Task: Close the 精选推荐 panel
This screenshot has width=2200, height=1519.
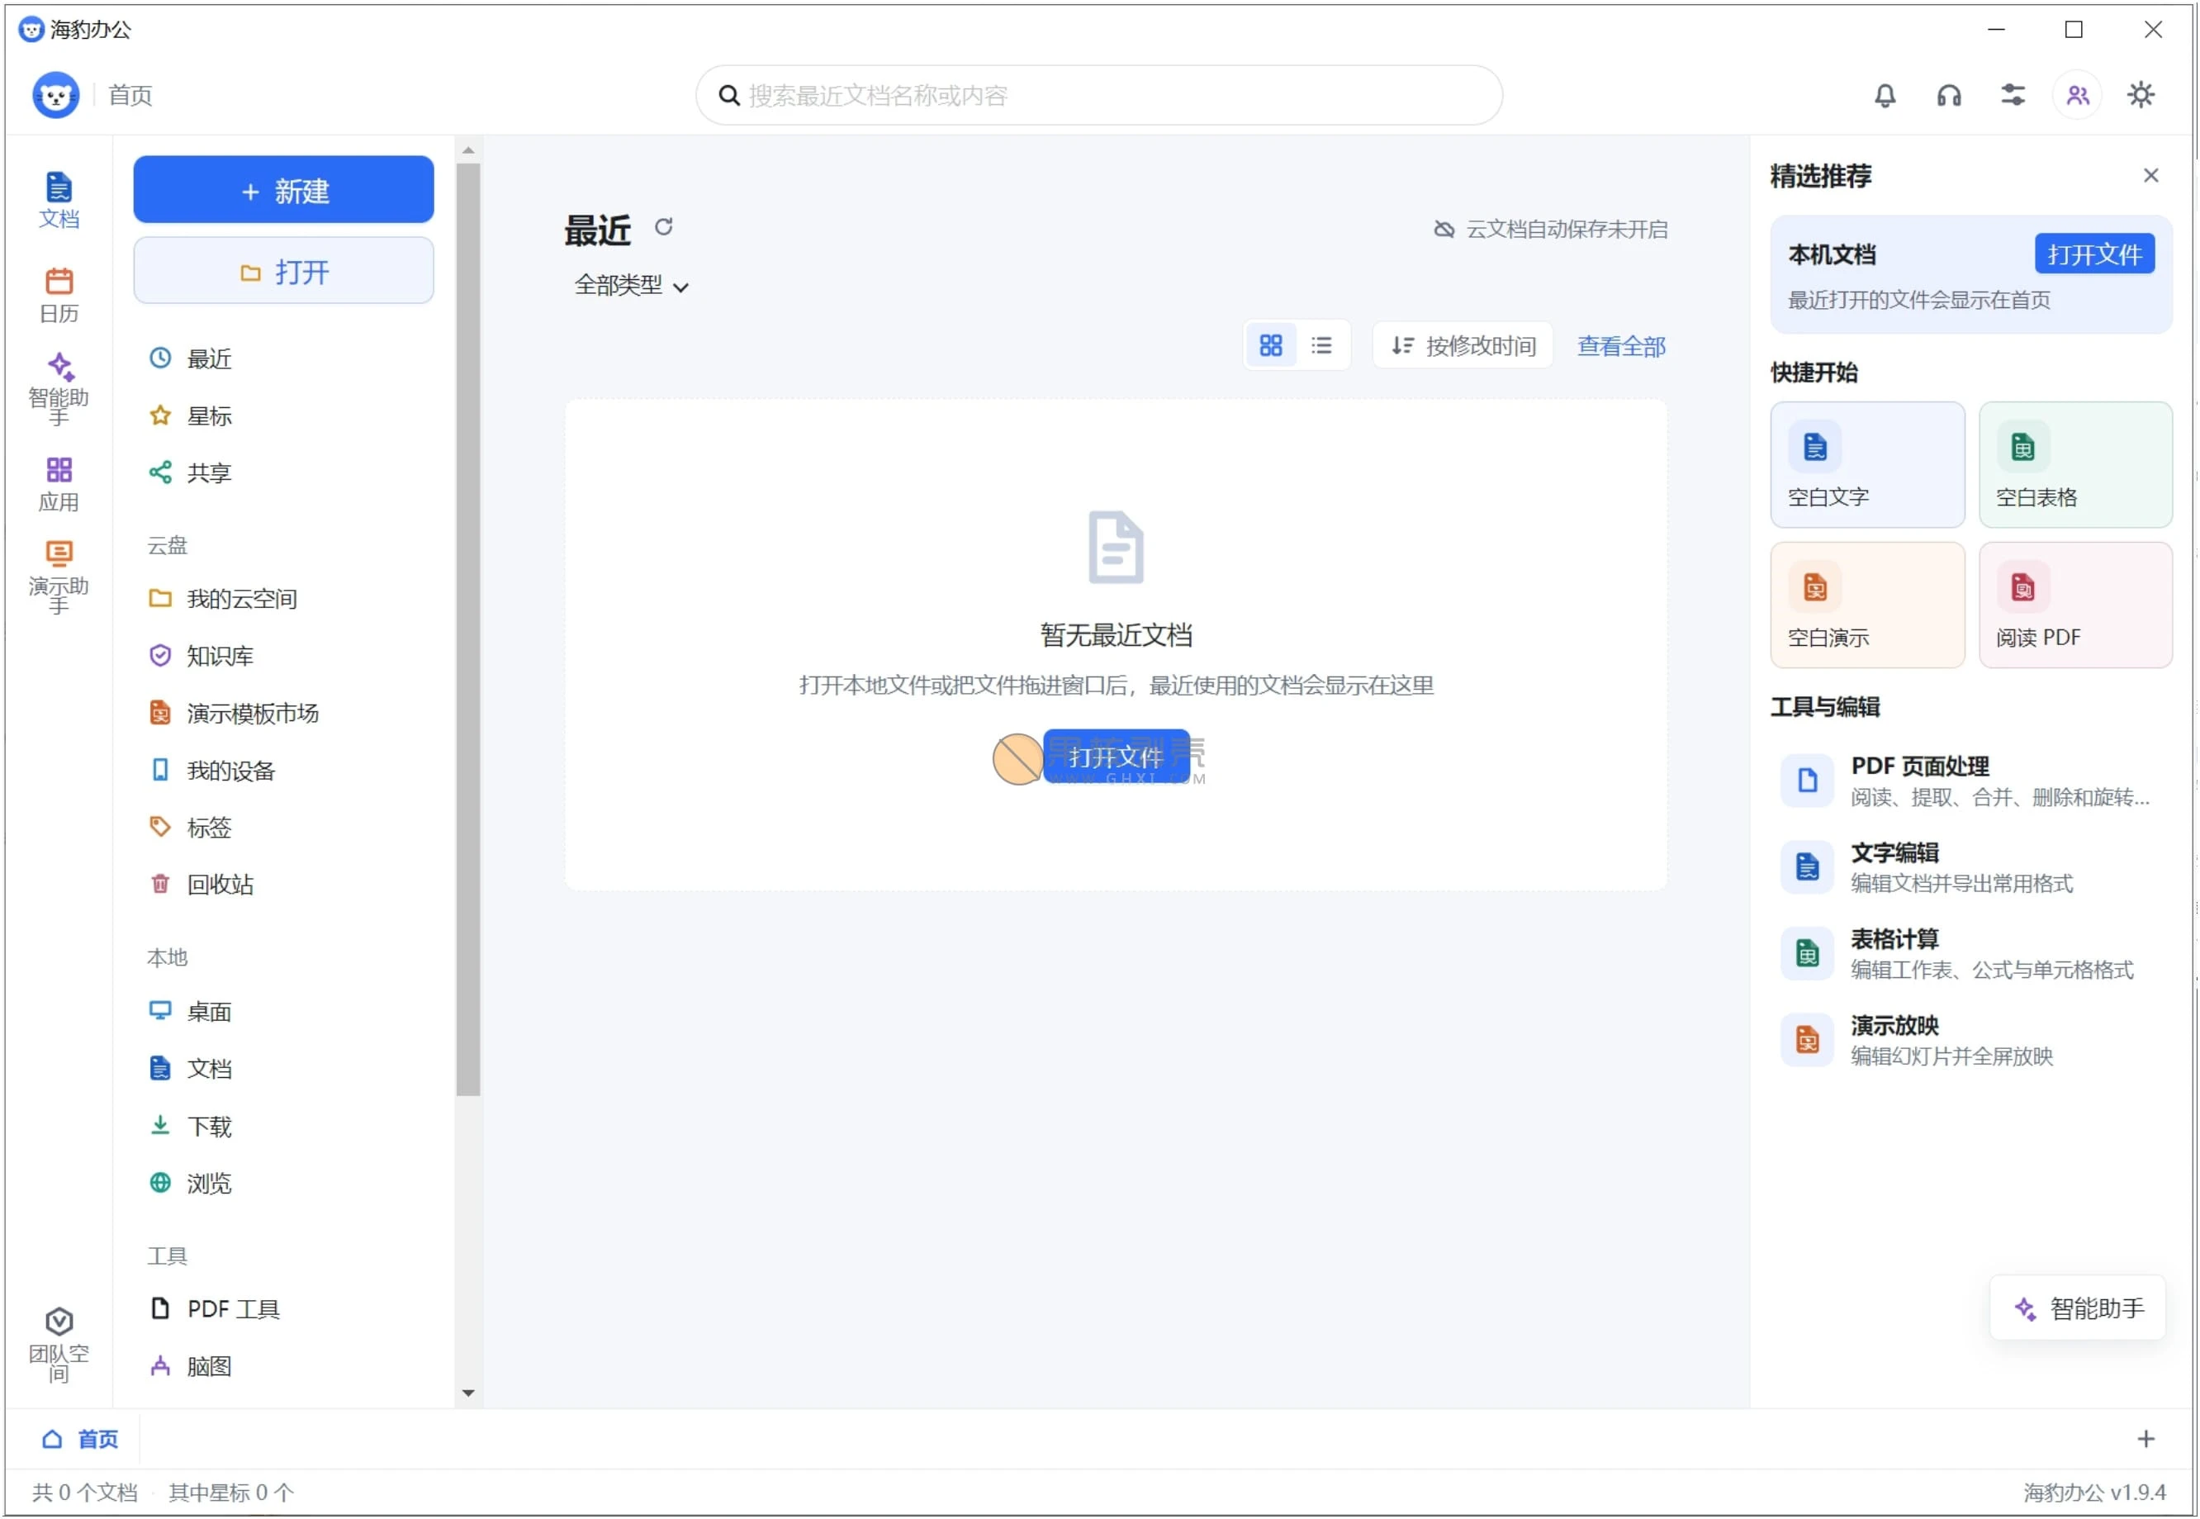Action: pos(2150,175)
